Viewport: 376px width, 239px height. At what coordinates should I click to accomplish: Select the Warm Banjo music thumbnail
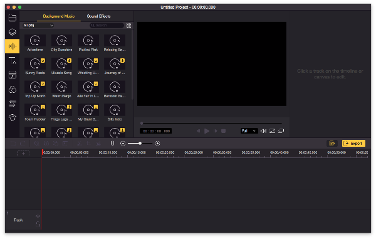pyautogui.click(x=61, y=87)
